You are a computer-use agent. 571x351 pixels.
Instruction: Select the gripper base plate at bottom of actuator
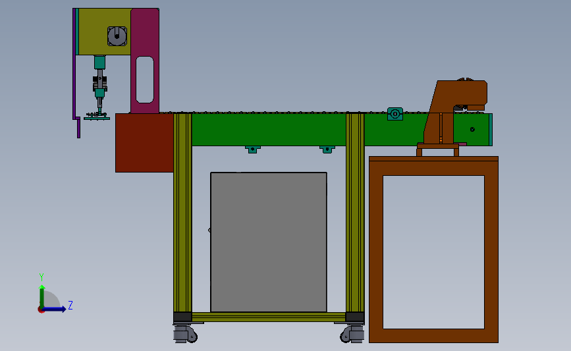[97, 119]
